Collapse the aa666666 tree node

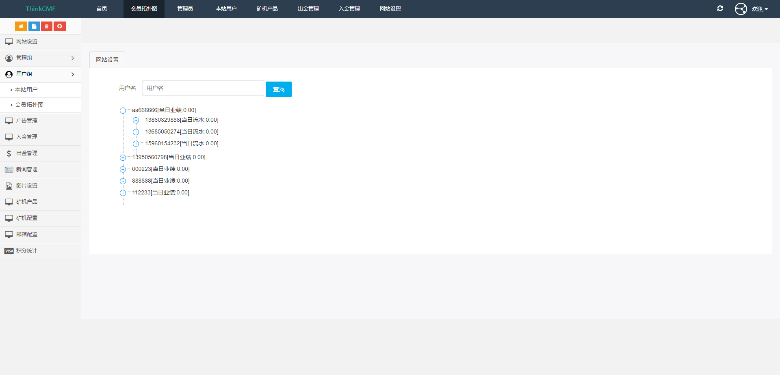pos(123,110)
